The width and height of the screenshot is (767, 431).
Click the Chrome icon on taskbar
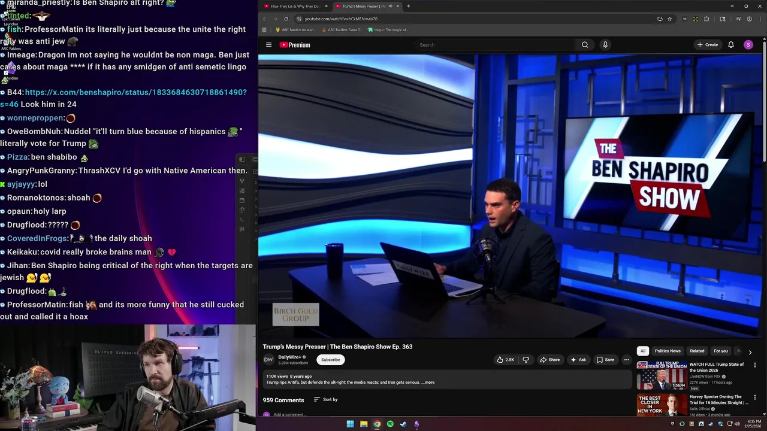tap(377, 424)
